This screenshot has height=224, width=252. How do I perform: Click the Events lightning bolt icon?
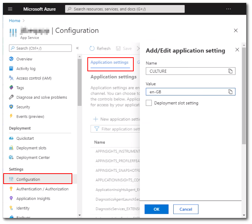pos(11,116)
